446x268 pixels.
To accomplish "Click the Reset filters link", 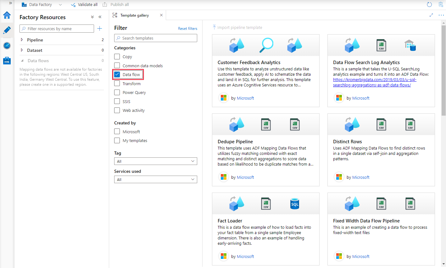I will (187, 28).
